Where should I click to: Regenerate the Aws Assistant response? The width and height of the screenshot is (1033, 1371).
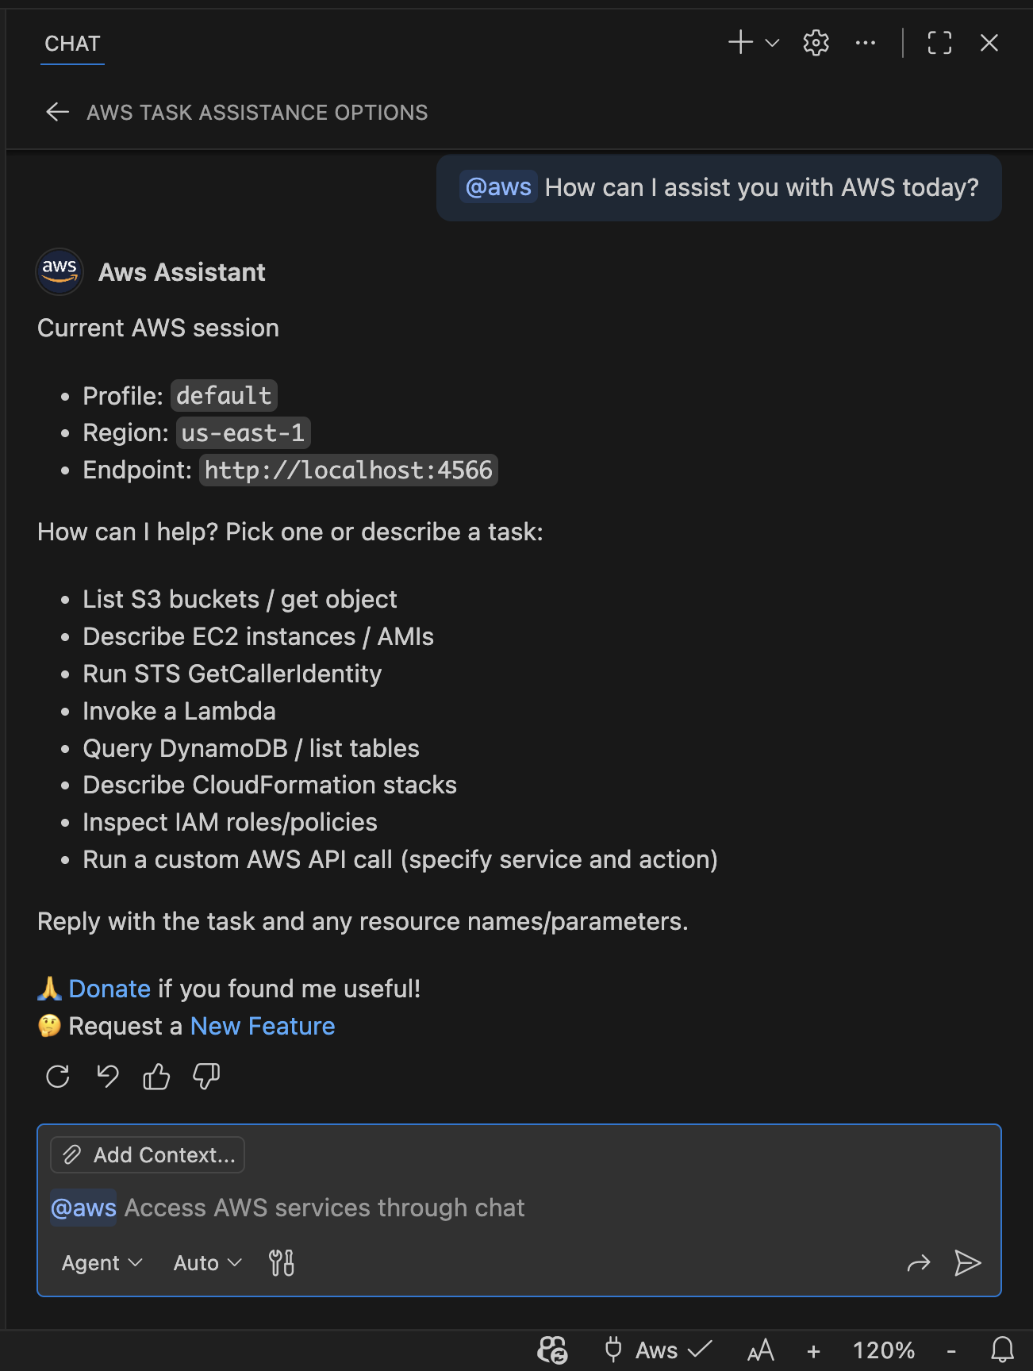tap(56, 1077)
